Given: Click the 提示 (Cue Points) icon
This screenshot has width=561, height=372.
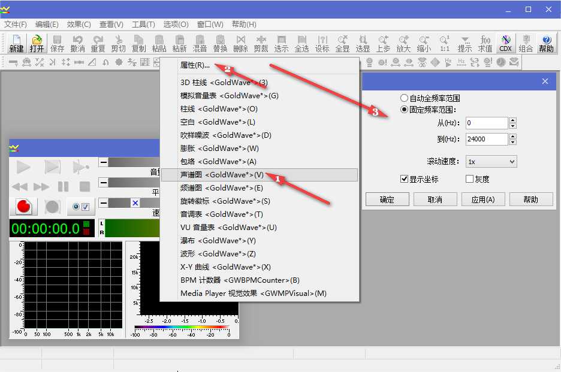Looking at the screenshot, I should (x=465, y=43).
